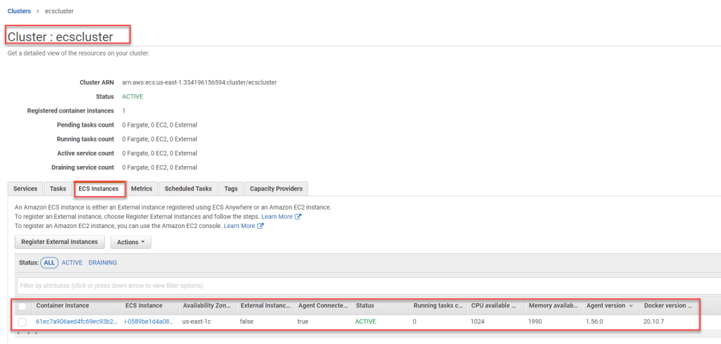Click the Agent version sort arrow

tap(631, 306)
